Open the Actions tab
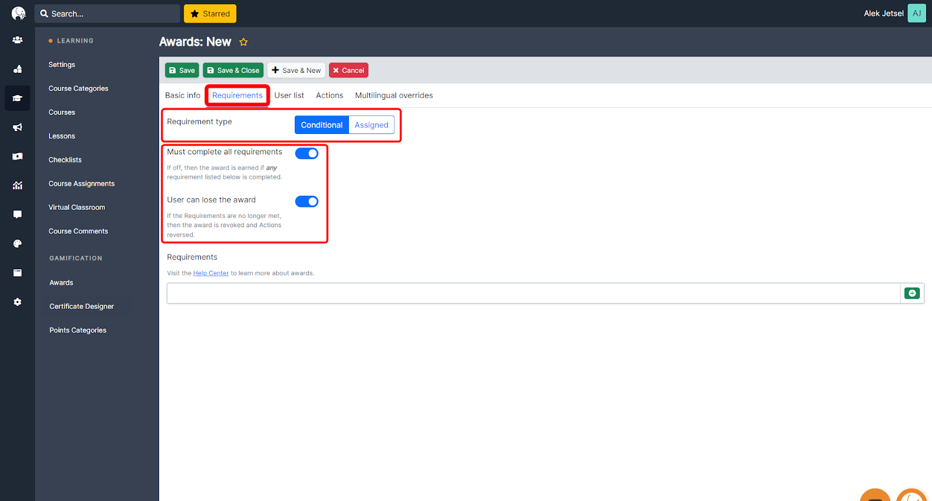932x501 pixels. coord(329,96)
